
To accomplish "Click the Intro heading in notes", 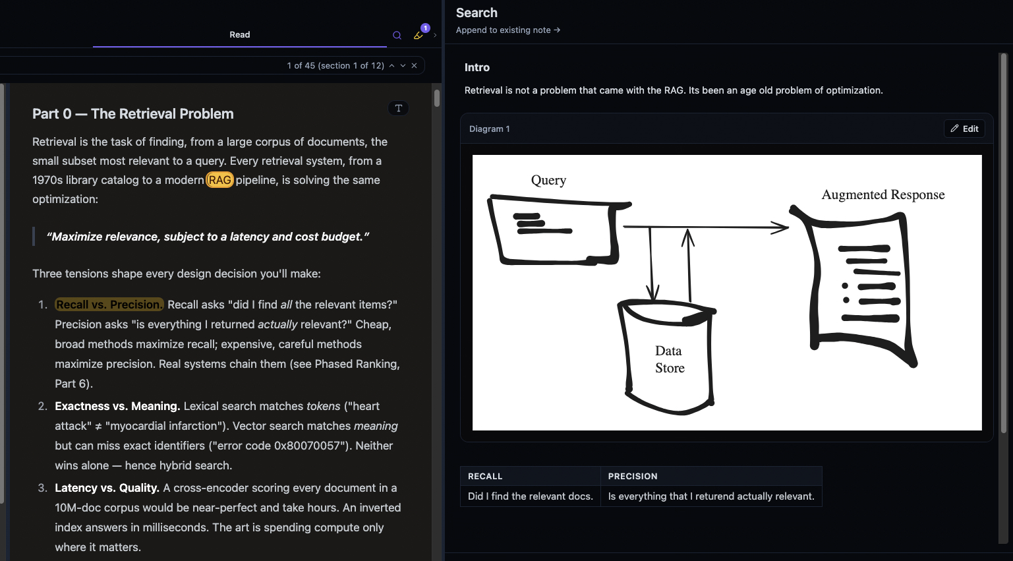I will tap(477, 67).
